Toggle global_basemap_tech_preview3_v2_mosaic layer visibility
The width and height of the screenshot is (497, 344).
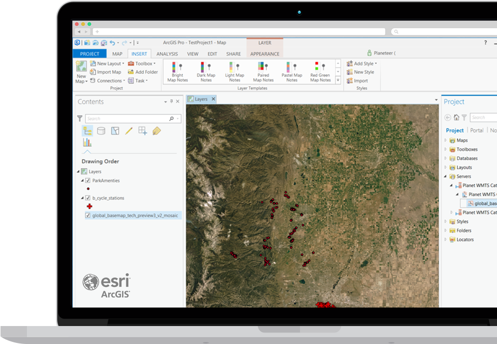click(x=88, y=216)
